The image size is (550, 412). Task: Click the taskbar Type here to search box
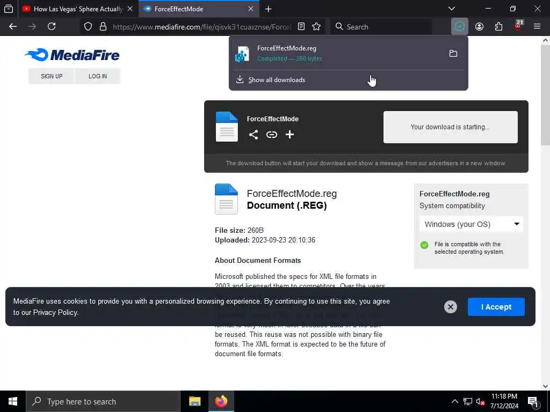(x=103, y=401)
